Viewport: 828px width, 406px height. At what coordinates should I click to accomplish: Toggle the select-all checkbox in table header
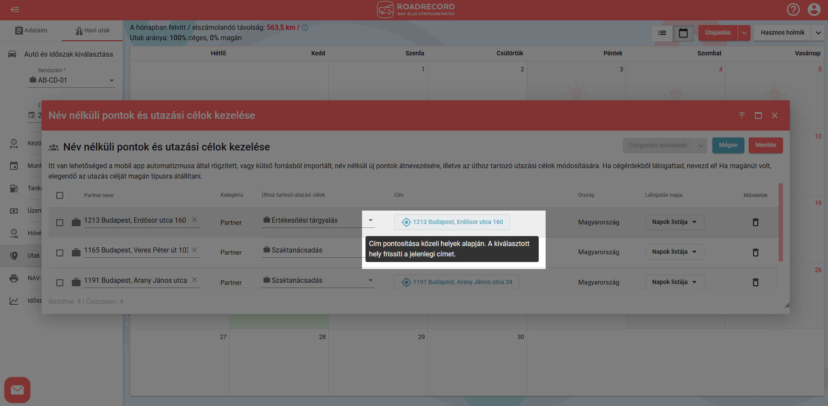(x=60, y=195)
